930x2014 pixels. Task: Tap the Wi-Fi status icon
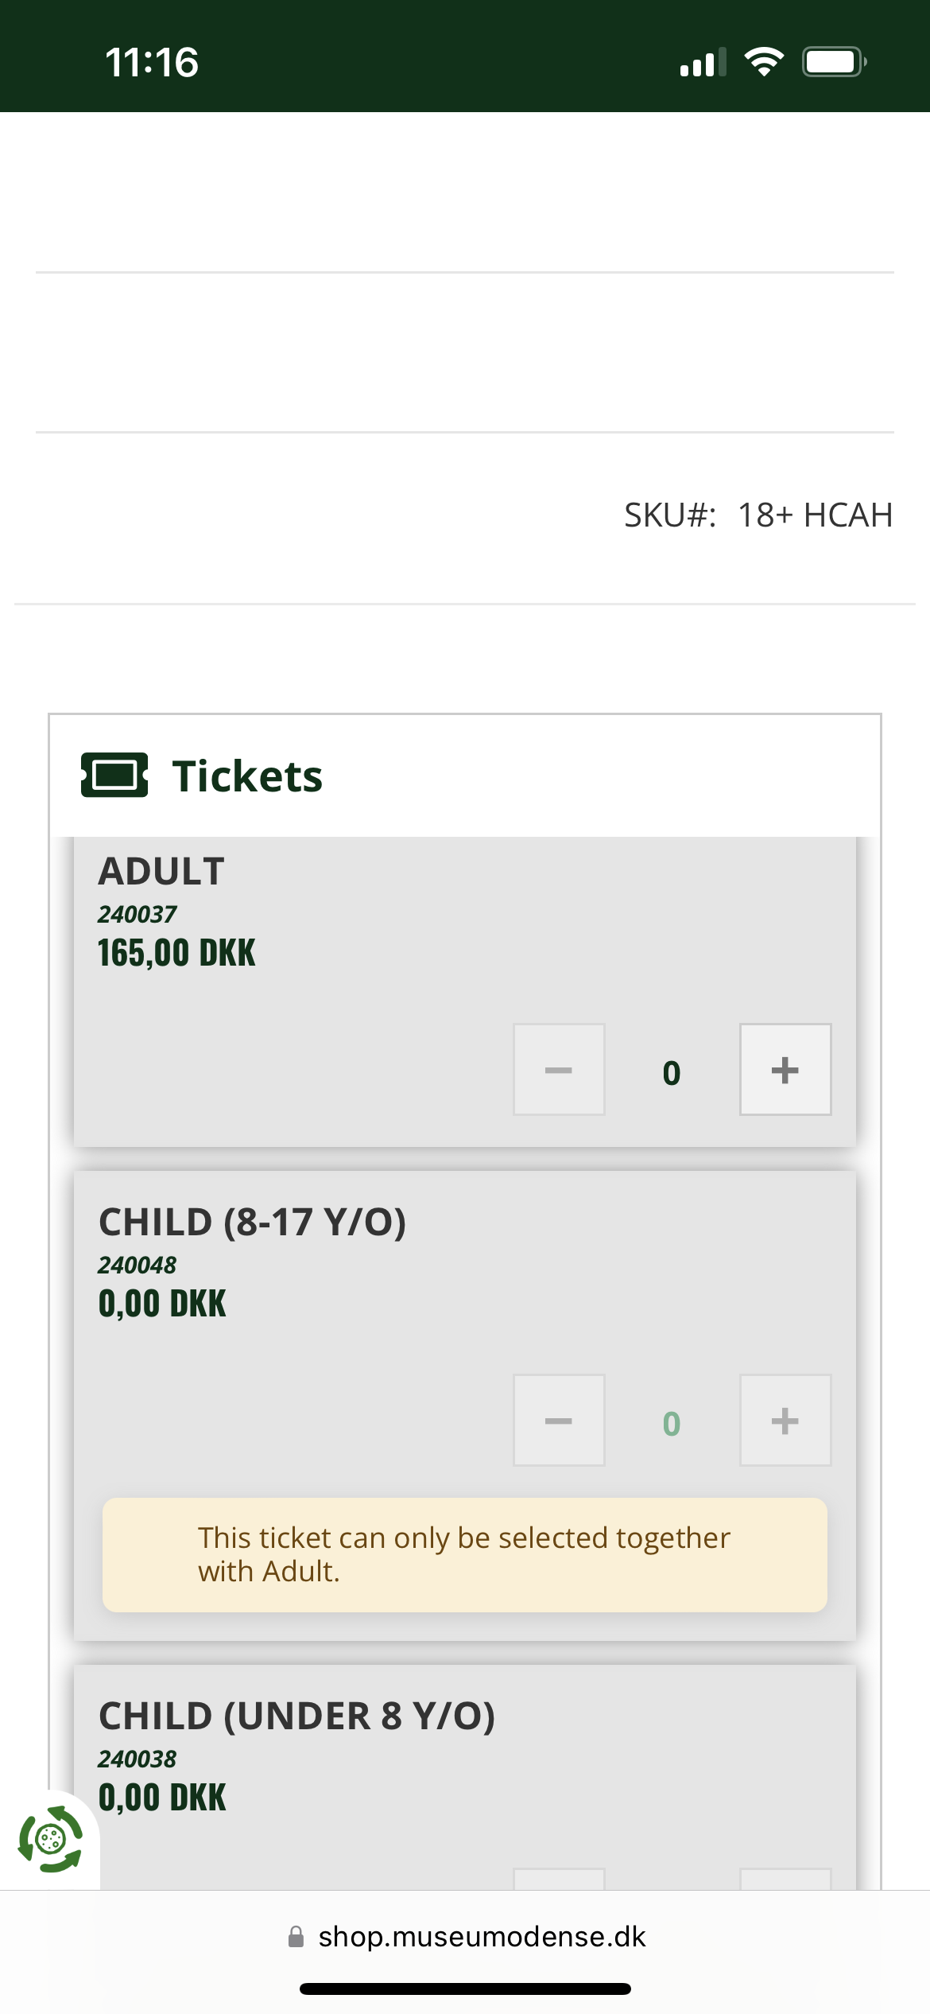click(x=764, y=62)
